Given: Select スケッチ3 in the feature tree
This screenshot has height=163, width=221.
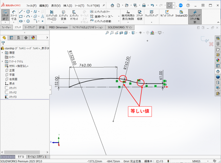Looking at the screenshot, I should [x=13, y=97].
